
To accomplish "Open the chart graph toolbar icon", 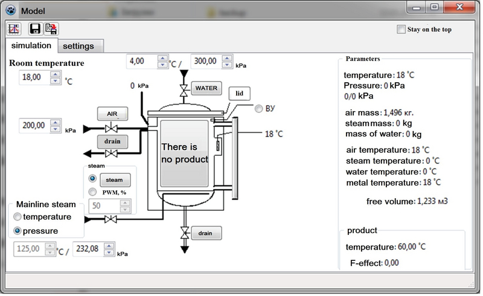I will tap(14, 29).
